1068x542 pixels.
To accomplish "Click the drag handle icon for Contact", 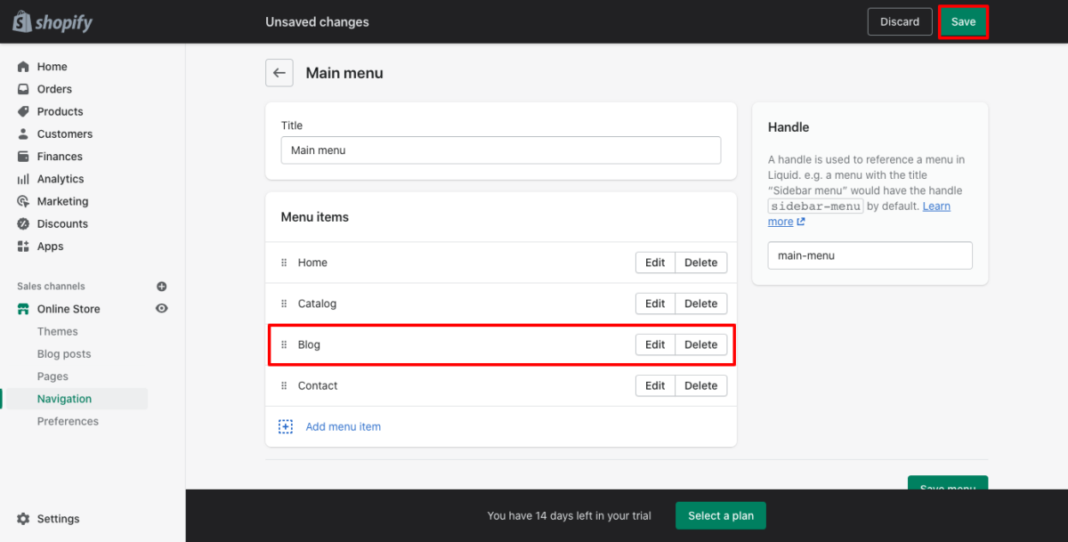I will coord(284,385).
